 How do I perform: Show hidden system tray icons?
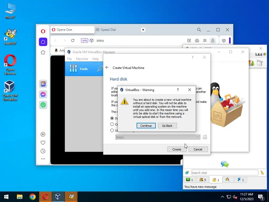coord(222,197)
